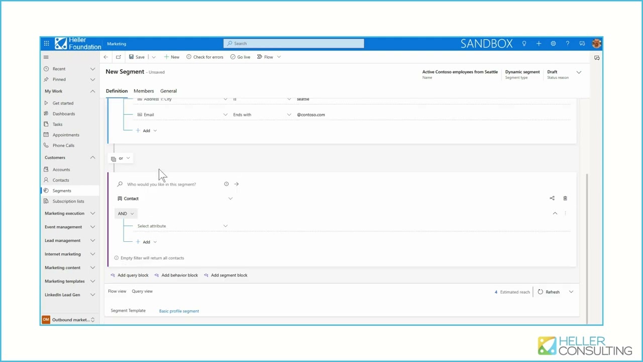Collapse the My Work group
Viewport: 643px width, 362px height.
[x=92, y=92]
